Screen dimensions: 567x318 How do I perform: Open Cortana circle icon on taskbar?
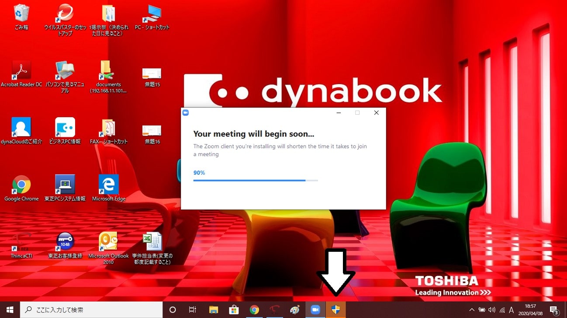[x=173, y=310]
